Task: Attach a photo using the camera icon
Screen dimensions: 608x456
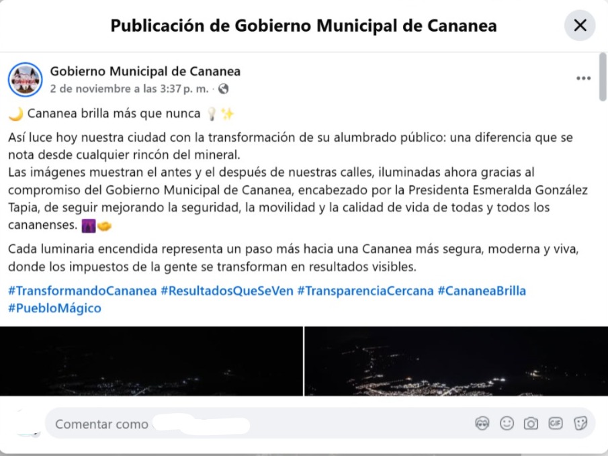Action: click(531, 423)
